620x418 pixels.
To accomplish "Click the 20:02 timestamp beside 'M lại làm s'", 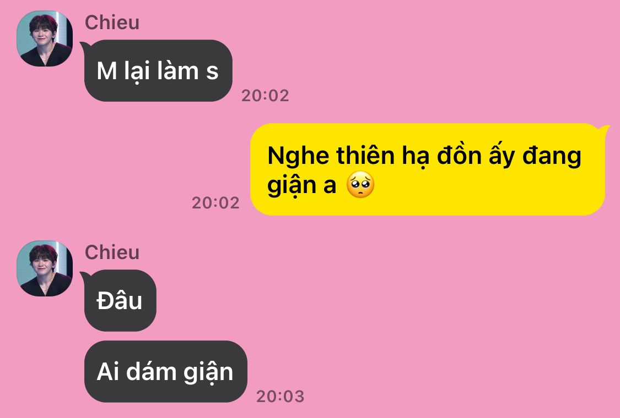I will pos(265,96).
